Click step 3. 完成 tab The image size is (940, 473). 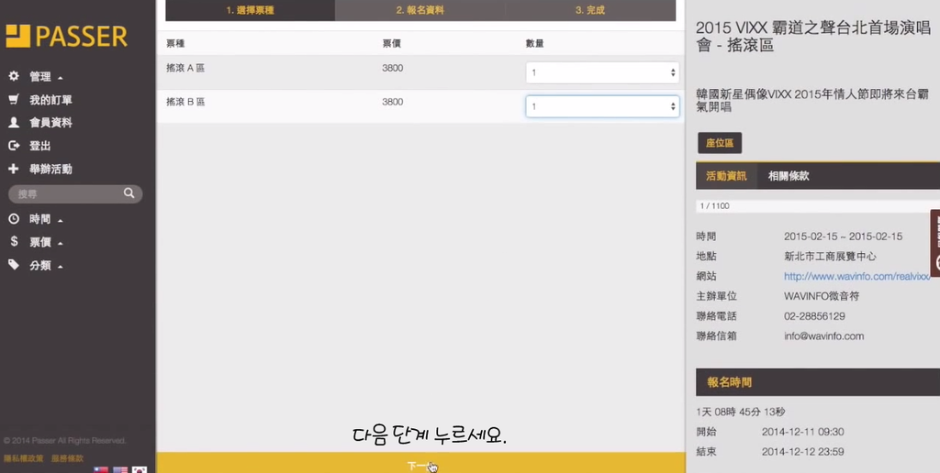pos(590,10)
